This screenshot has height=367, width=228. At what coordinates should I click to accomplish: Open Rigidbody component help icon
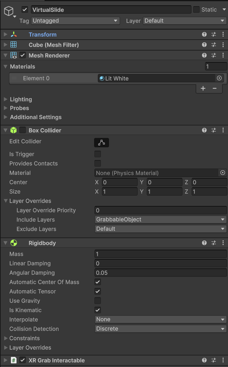point(204,243)
